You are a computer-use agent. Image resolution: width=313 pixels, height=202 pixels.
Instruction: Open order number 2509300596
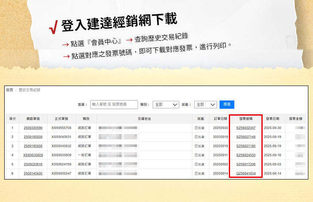click(x=33, y=128)
